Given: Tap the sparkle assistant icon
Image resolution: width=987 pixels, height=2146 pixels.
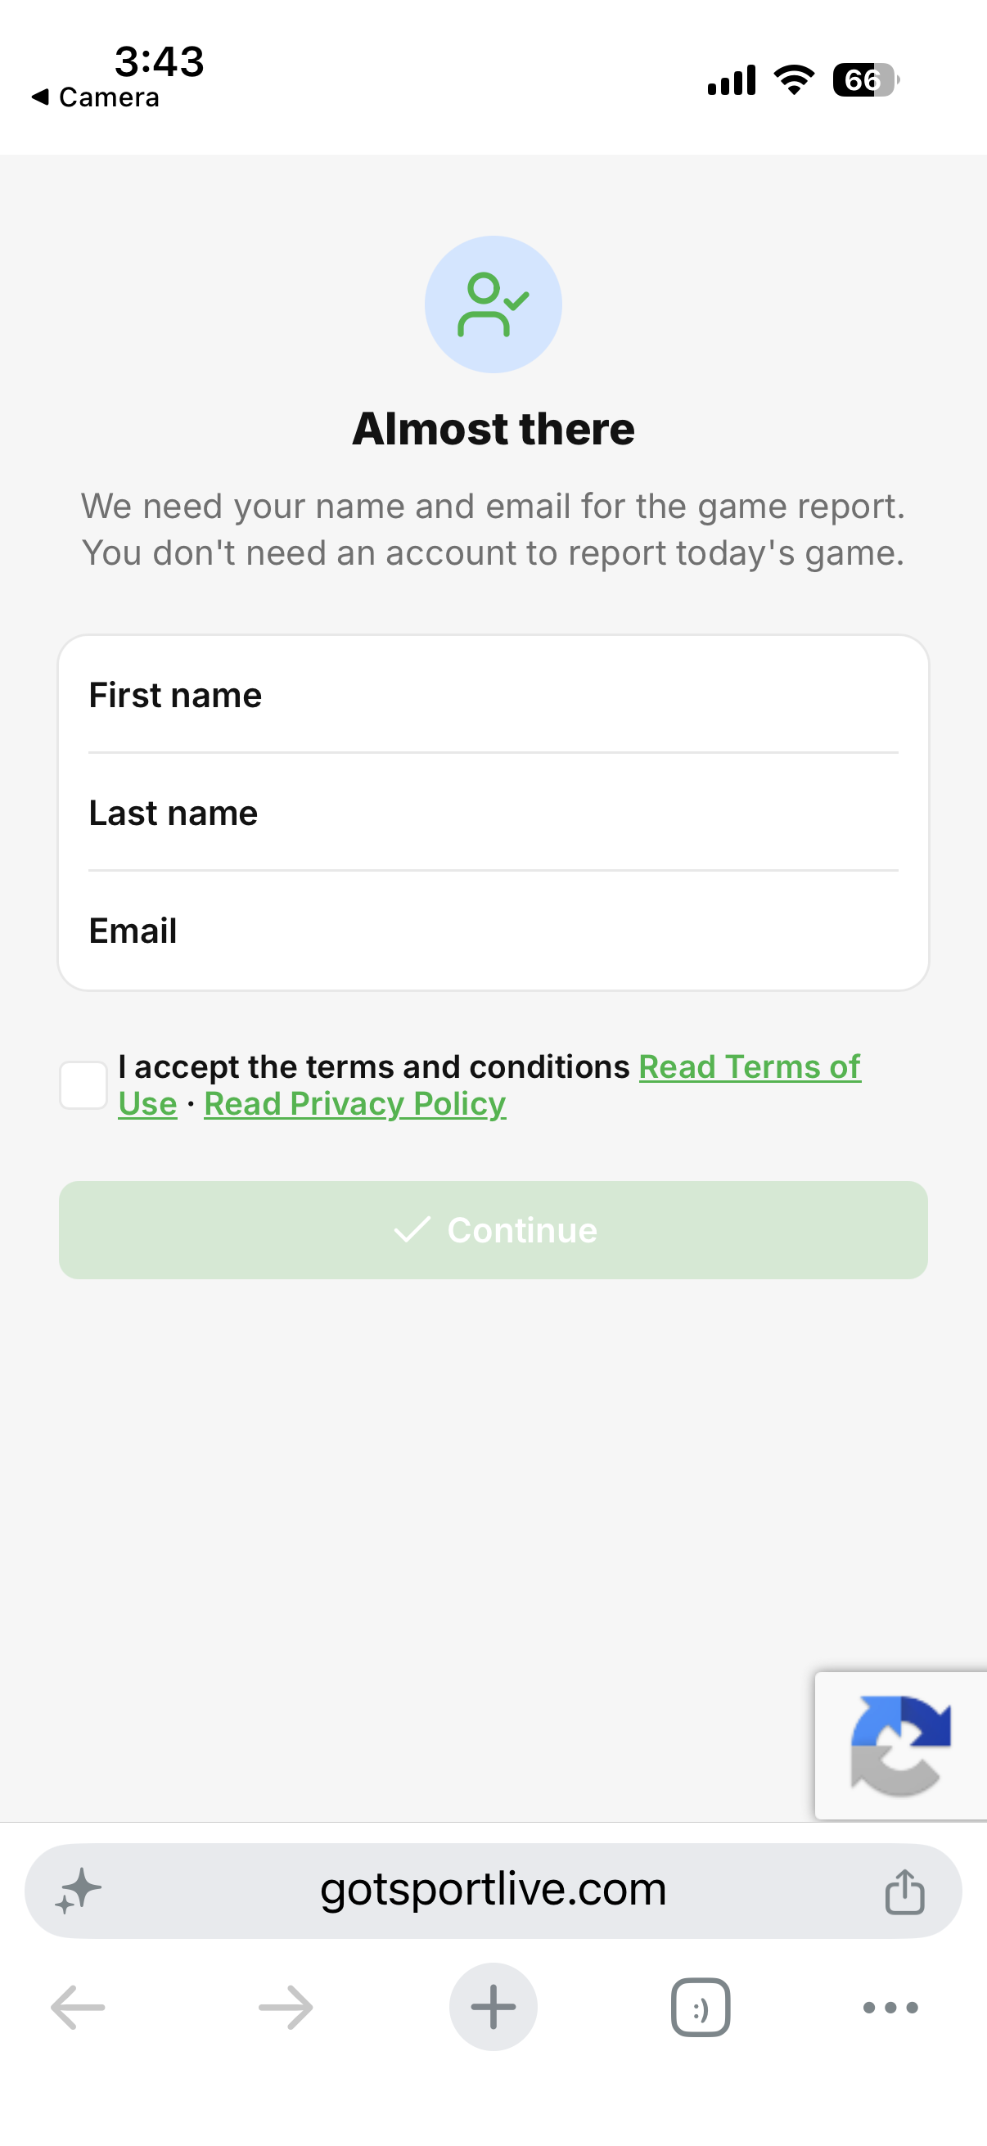Looking at the screenshot, I should [79, 1891].
